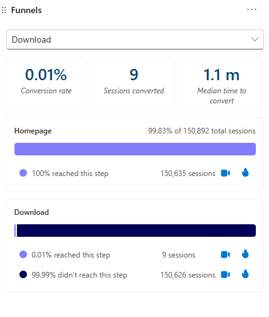Click the 9 Sessions converted card
The width and height of the screenshot is (269, 317).
pos(134,83)
